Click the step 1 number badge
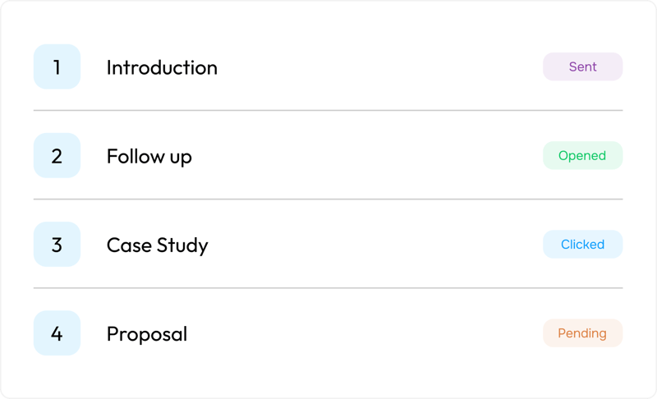The width and height of the screenshot is (657, 399). tap(57, 66)
